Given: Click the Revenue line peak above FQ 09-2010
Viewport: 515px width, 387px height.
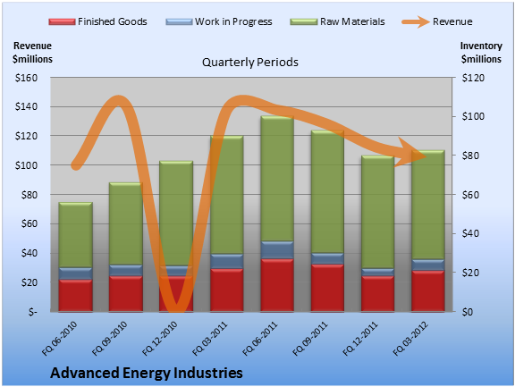Looking at the screenshot, I should coord(119,100).
